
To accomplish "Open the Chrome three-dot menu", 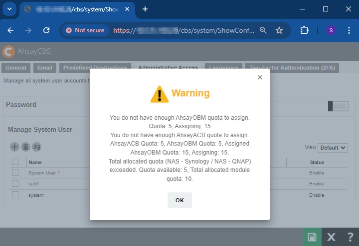I will pyautogui.click(x=349, y=30).
